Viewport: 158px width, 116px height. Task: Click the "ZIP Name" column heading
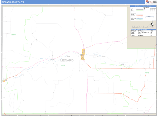click(141, 31)
